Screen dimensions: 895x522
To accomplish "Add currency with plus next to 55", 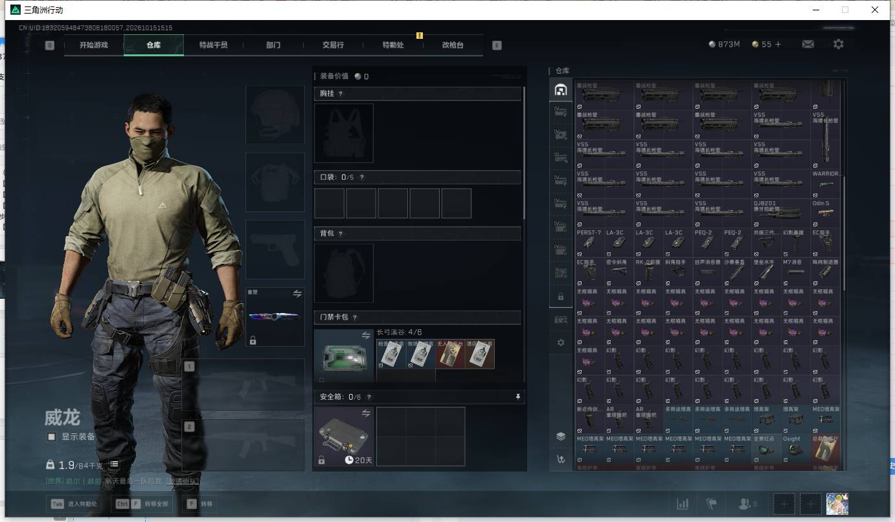I will tap(778, 44).
